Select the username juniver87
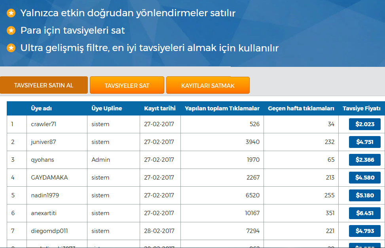The image size is (385, 248). (x=44, y=142)
